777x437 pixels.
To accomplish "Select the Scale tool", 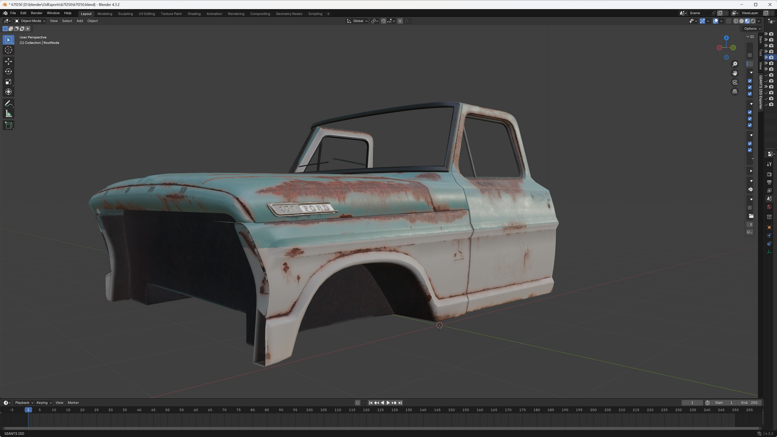I will 8,82.
